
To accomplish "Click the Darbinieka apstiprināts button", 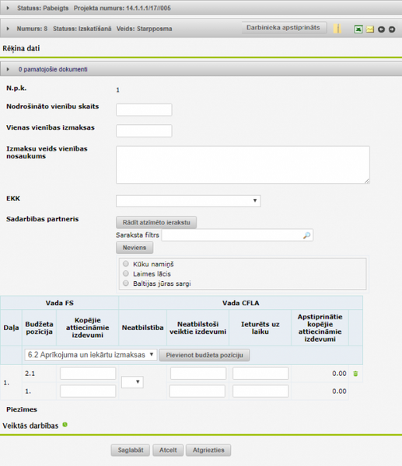I will (x=284, y=28).
